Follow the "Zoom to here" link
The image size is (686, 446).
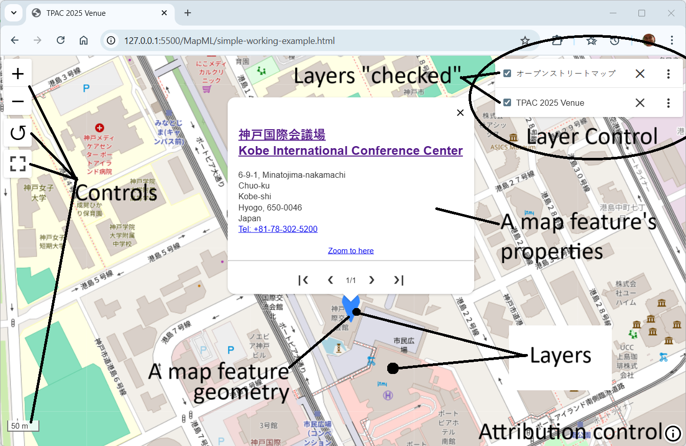coord(350,250)
